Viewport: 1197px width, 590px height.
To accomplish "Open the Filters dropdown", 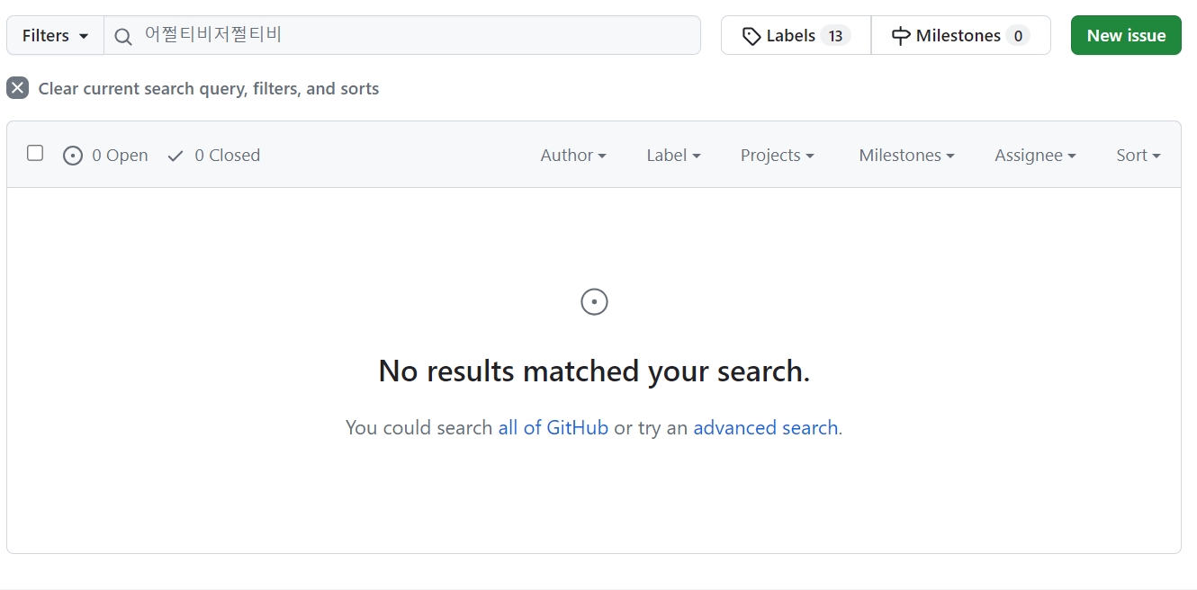I will tap(55, 36).
